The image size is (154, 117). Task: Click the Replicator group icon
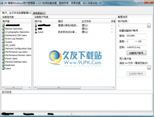4,65
